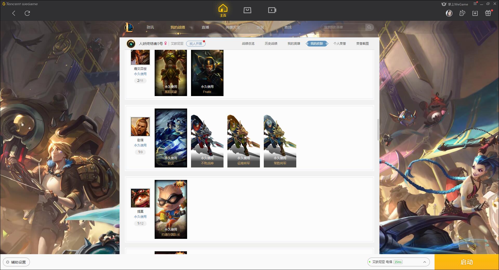
Task: Switch to 荣誉截图 sub-tab
Action: 363,44
